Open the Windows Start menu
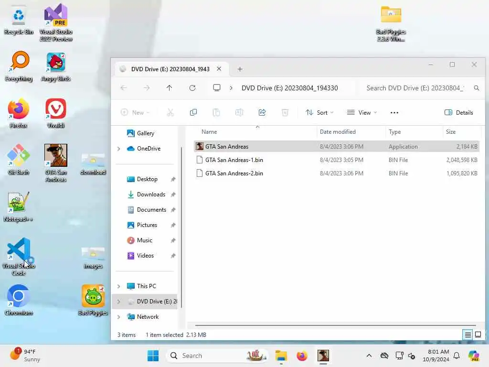This screenshot has width=489, height=367. (x=153, y=356)
